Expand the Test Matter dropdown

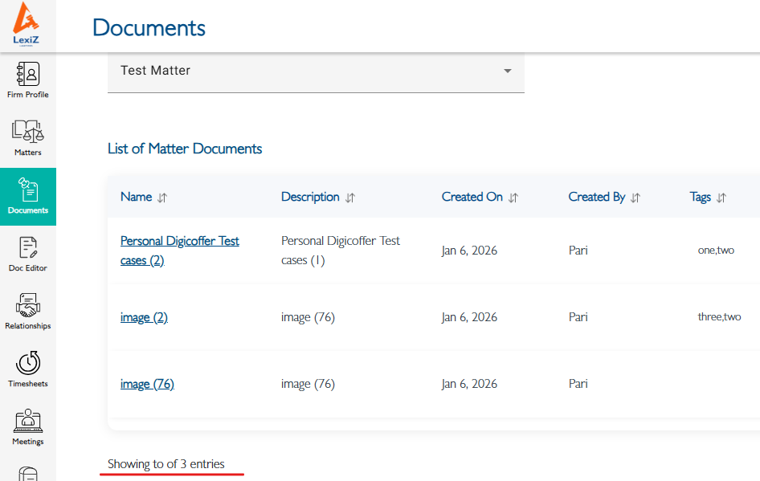pos(507,71)
